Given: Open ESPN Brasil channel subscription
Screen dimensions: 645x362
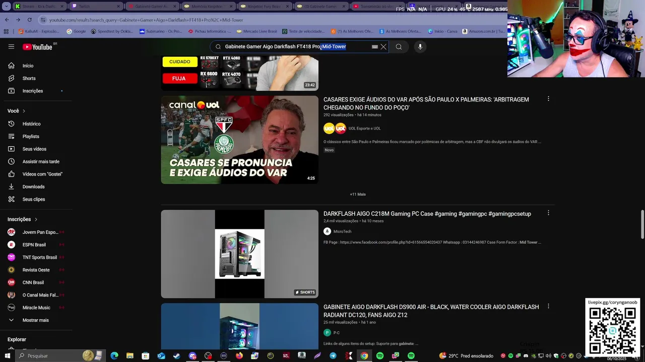Looking at the screenshot, I should (x=35, y=245).
